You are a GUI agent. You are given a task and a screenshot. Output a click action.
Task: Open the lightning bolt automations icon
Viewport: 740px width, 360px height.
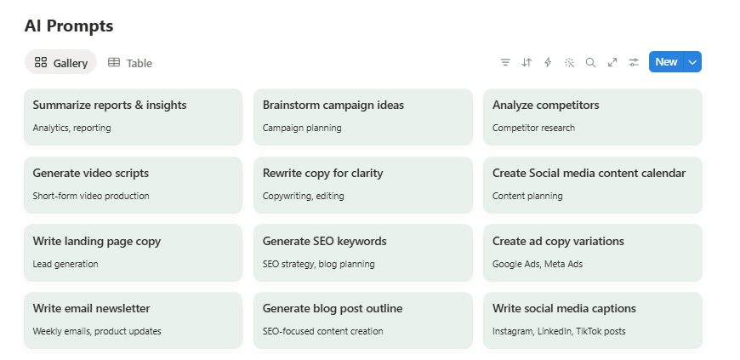point(548,62)
